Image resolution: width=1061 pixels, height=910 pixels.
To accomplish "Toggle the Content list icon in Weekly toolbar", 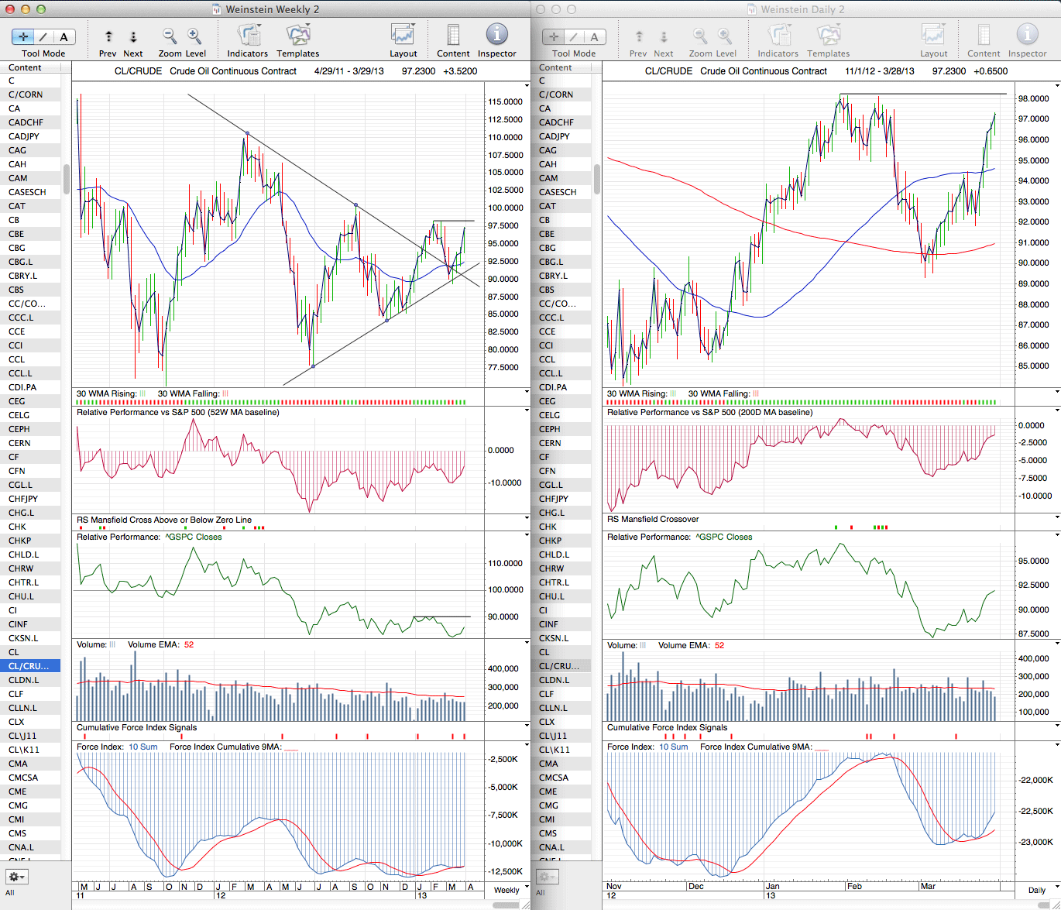I will (453, 36).
